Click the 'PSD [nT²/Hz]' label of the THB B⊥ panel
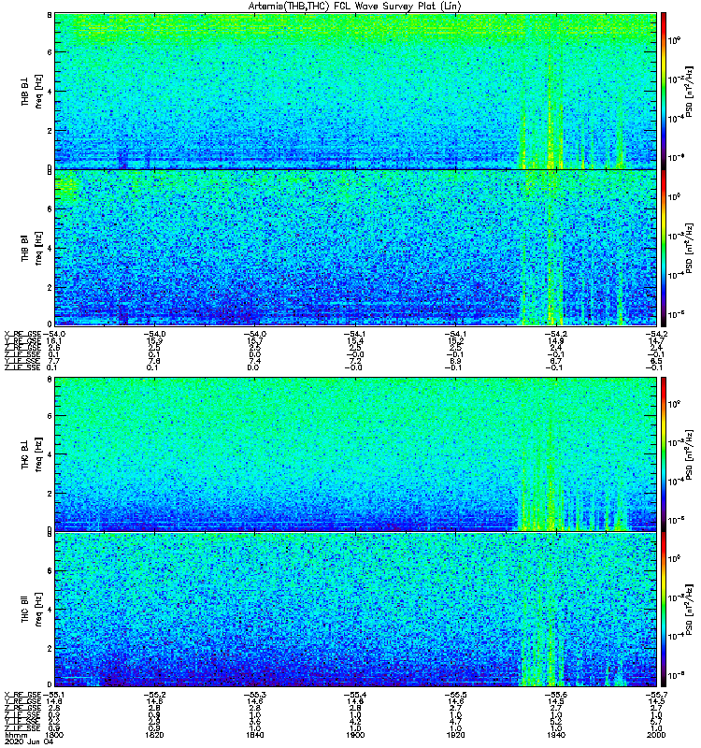701x748 pixels. [689, 91]
